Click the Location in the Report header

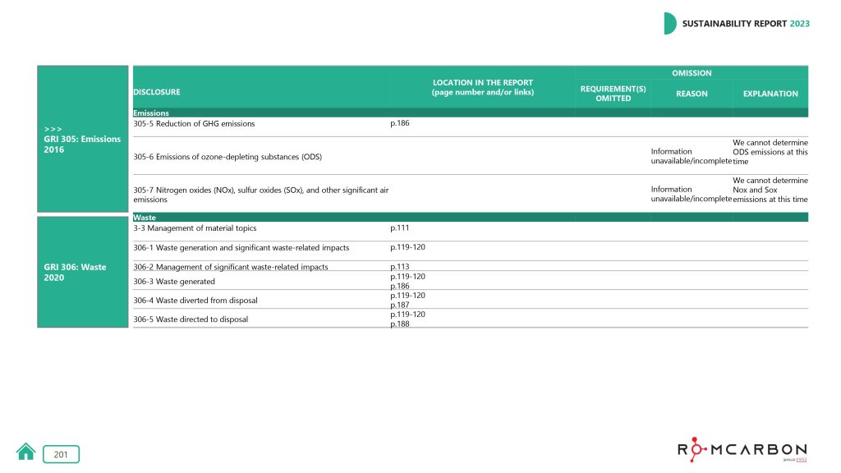pos(482,88)
